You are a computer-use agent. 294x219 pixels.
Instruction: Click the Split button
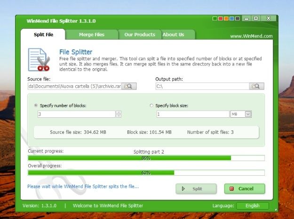pos(196,188)
